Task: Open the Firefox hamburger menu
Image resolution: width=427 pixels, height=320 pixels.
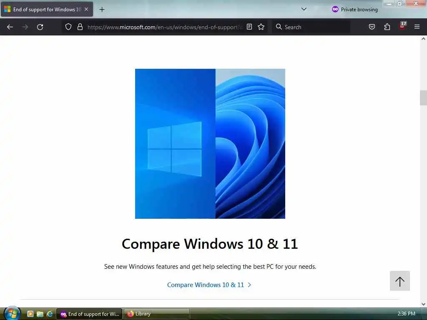Action: click(x=417, y=27)
